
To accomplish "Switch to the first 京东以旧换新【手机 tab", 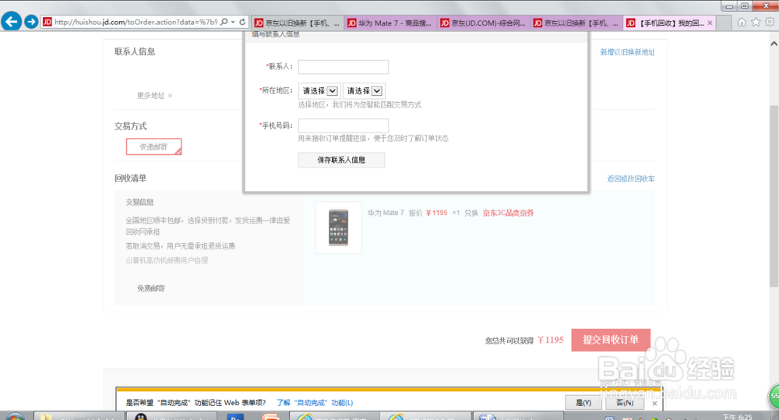I will click(x=297, y=23).
